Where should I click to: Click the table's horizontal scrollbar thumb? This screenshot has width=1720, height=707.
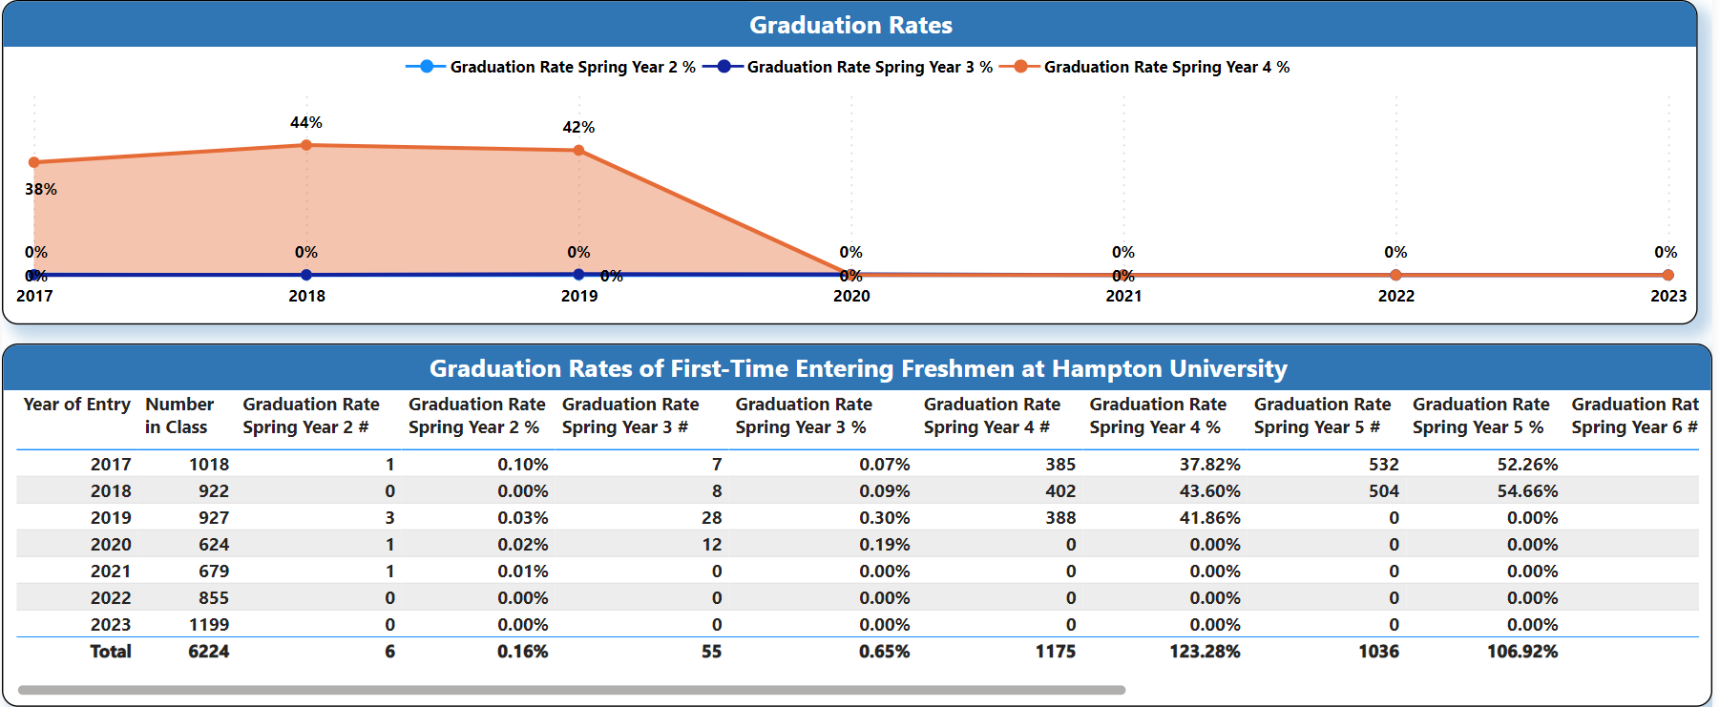(x=571, y=690)
